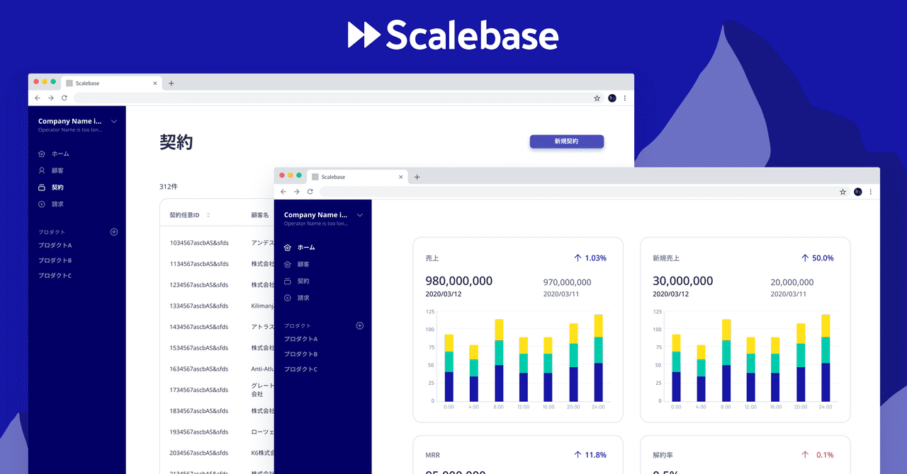Screen dimensions: 907x474
Task: Open new tab in the back browser window
Action: [x=171, y=83]
